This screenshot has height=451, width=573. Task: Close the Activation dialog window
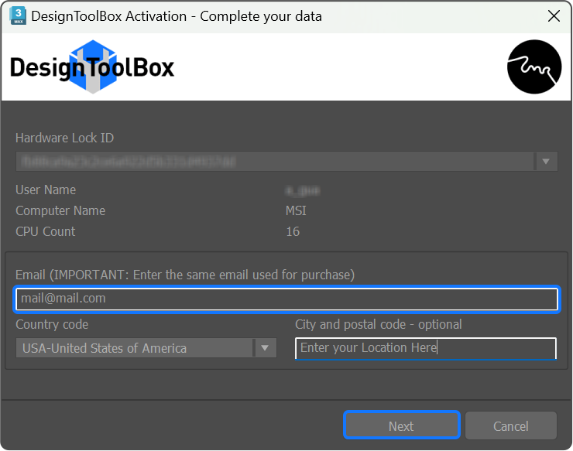pos(554,16)
